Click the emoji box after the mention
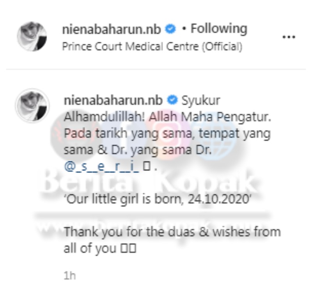This screenshot has height=301, width=312. [x=147, y=166]
